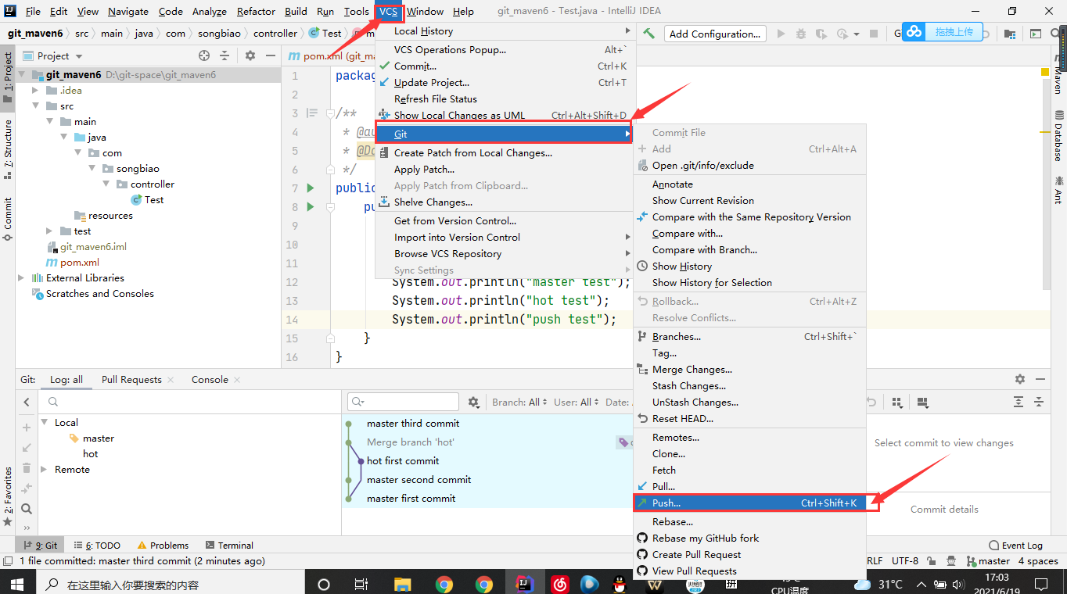Click UTF-8 encoding in the status bar

pos(905,561)
